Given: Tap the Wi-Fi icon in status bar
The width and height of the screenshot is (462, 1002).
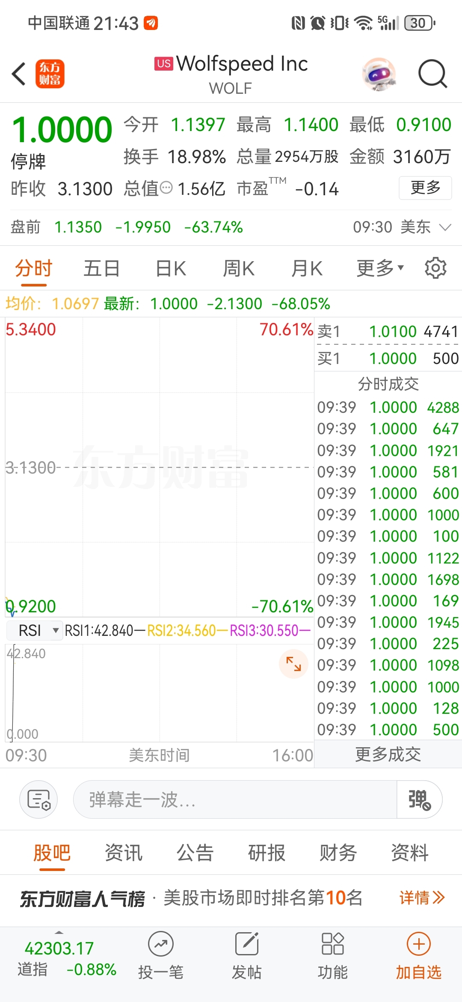Looking at the screenshot, I should click(364, 23).
